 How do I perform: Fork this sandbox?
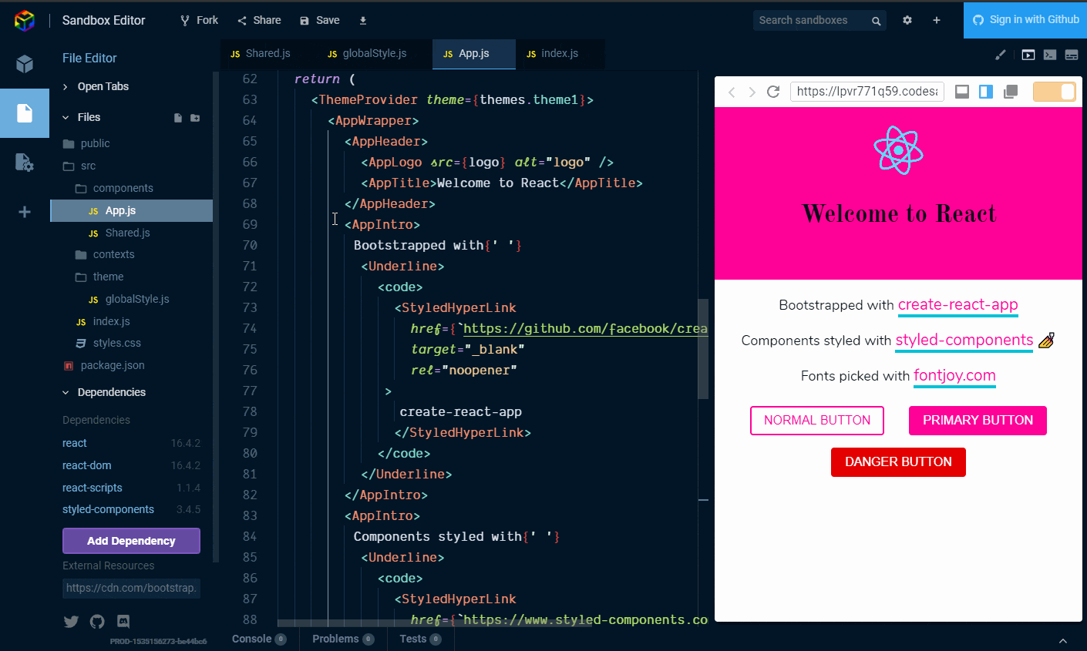(x=199, y=20)
